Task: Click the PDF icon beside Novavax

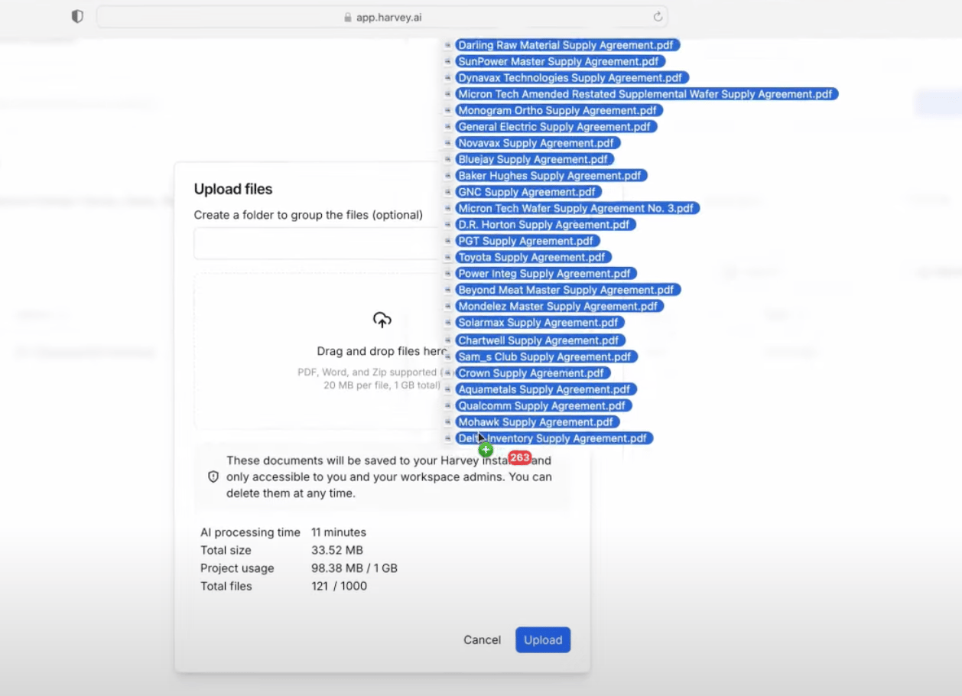Action: 448,143
